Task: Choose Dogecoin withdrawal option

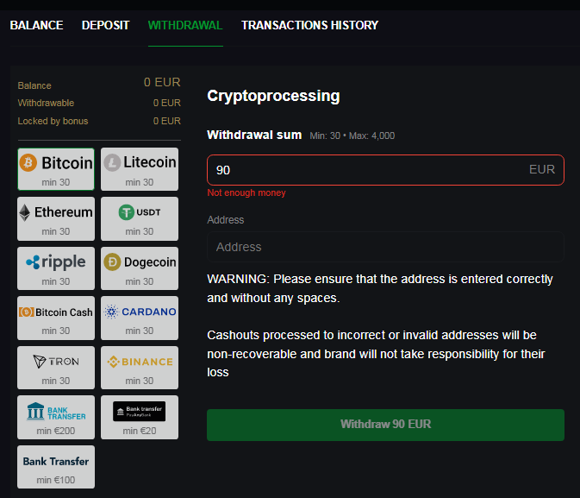Action: click(x=140, y=268)
